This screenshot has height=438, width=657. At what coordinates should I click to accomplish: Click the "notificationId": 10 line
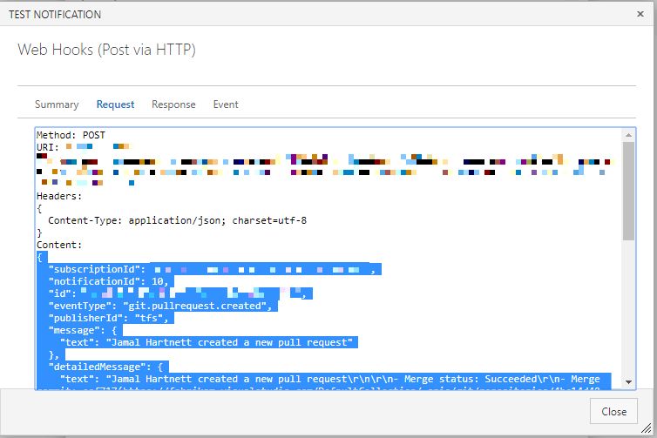[x=111, y=281]
